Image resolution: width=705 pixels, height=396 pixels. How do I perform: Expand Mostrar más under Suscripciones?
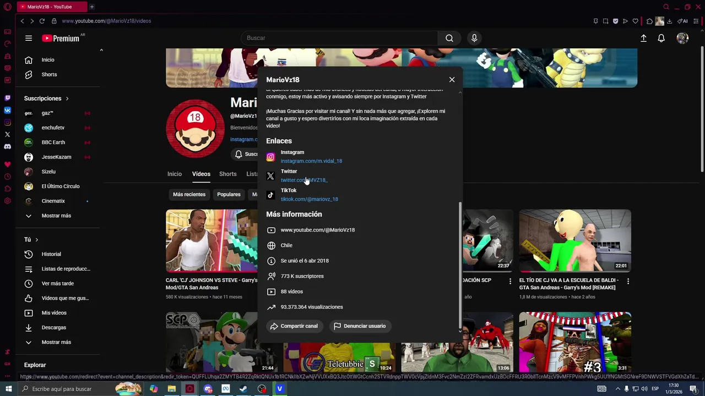[56, 216]
